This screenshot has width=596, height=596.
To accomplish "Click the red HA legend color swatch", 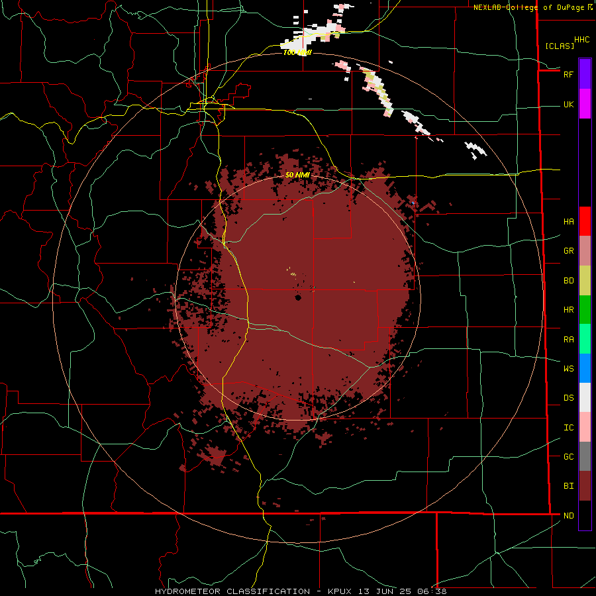I will pos(585,221).
